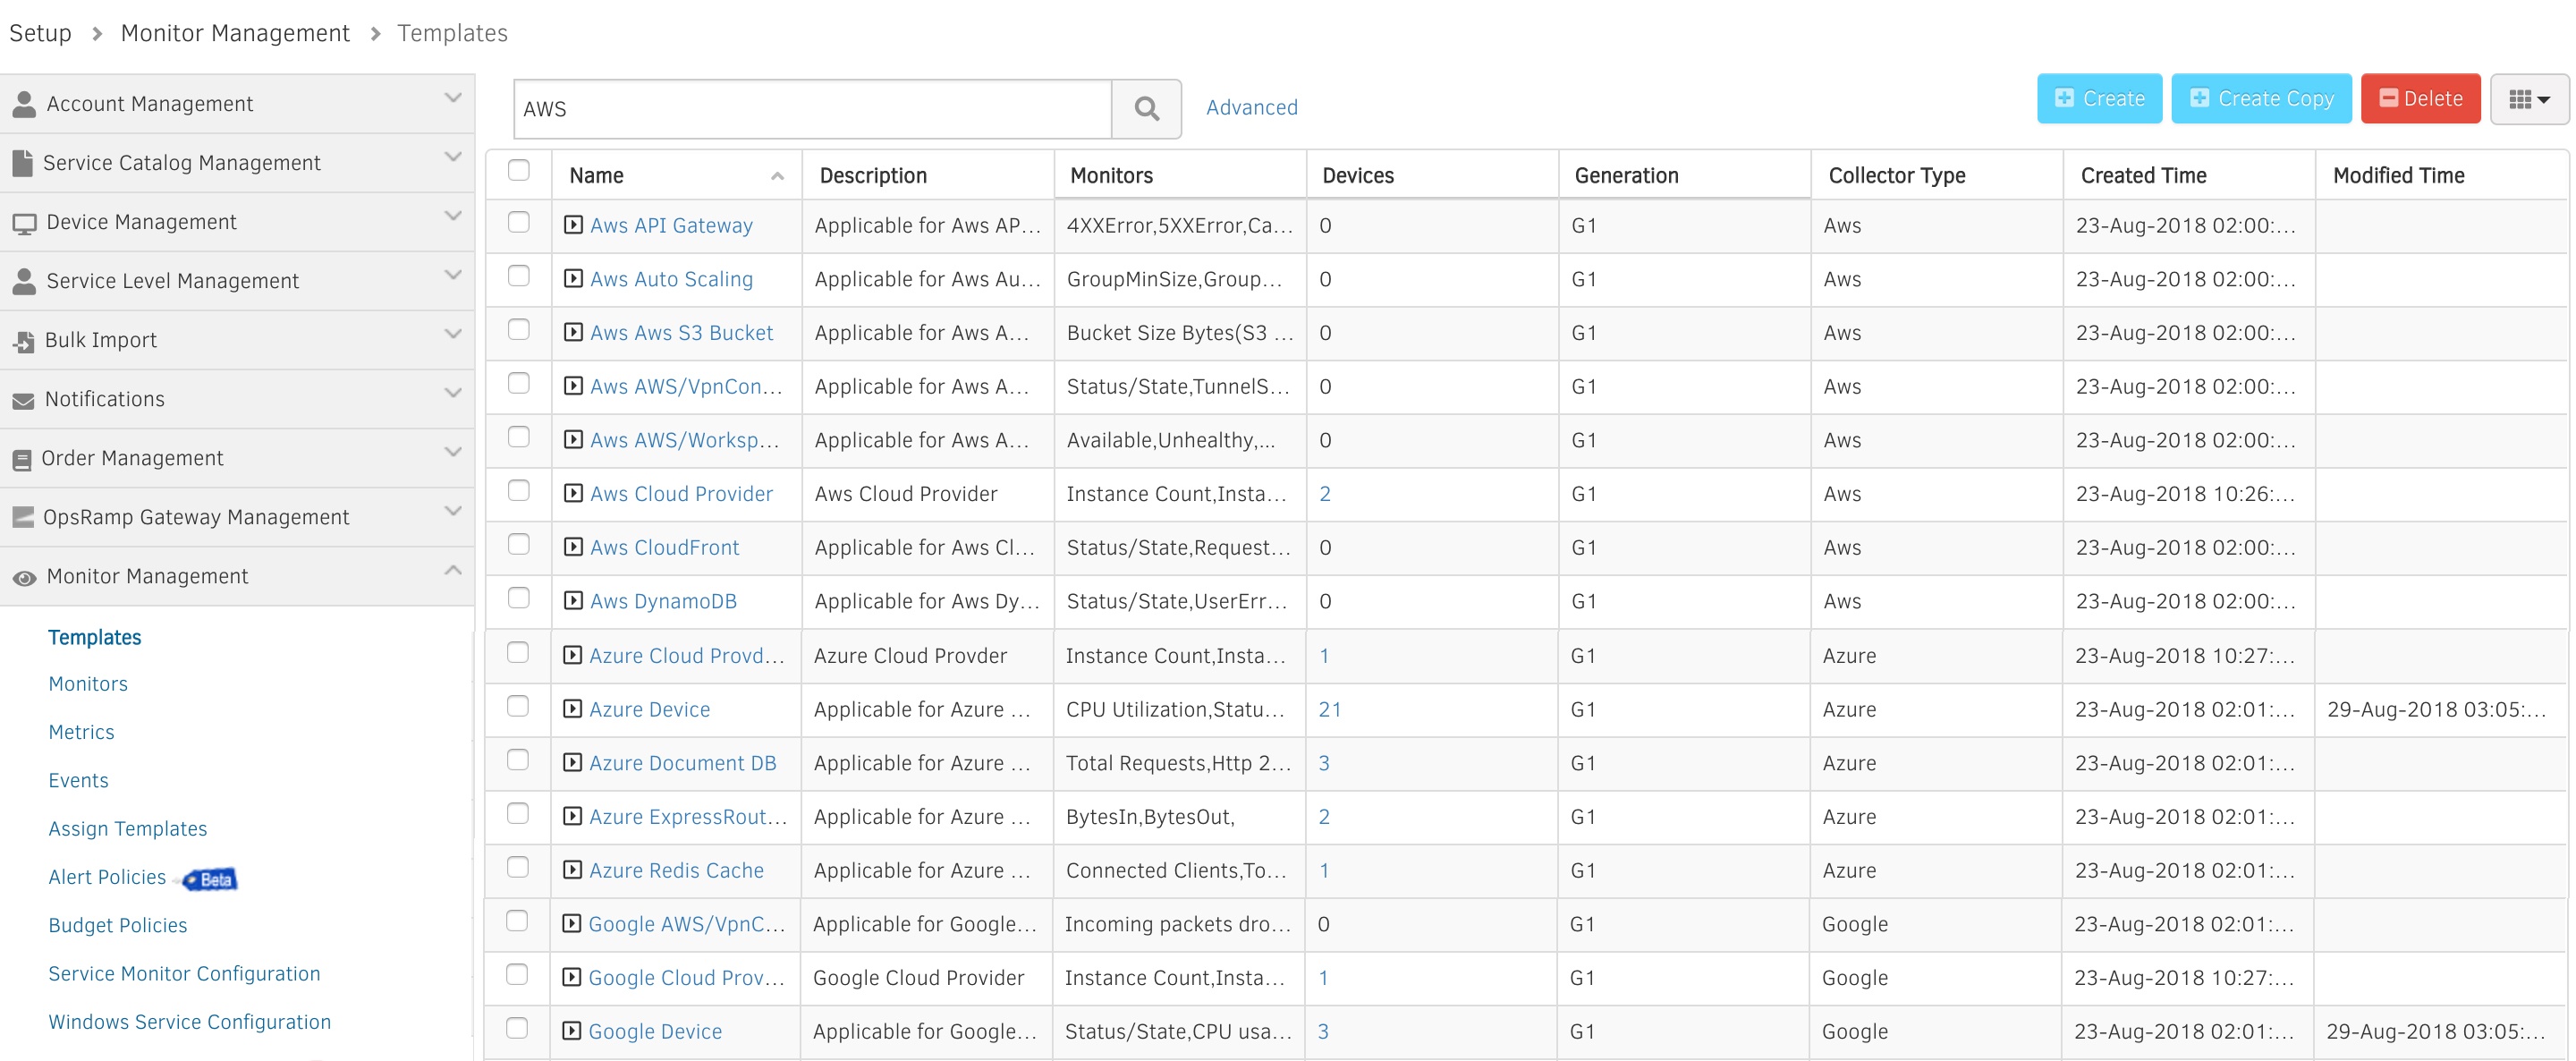Collapse the Monitor Management chevron
Viewport: 2576px width, 1061px height.
point(453,570)
